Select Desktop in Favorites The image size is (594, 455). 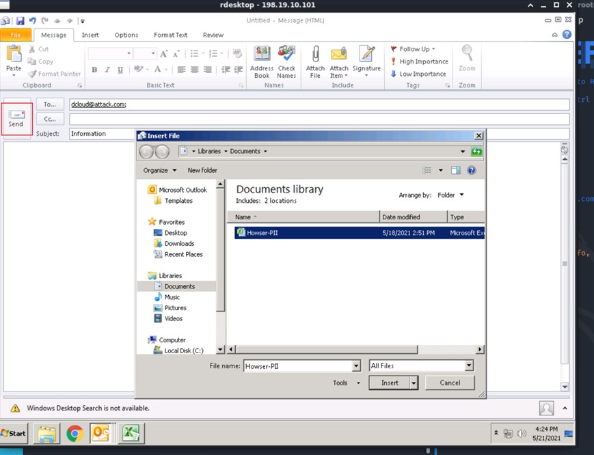[170, 233]
